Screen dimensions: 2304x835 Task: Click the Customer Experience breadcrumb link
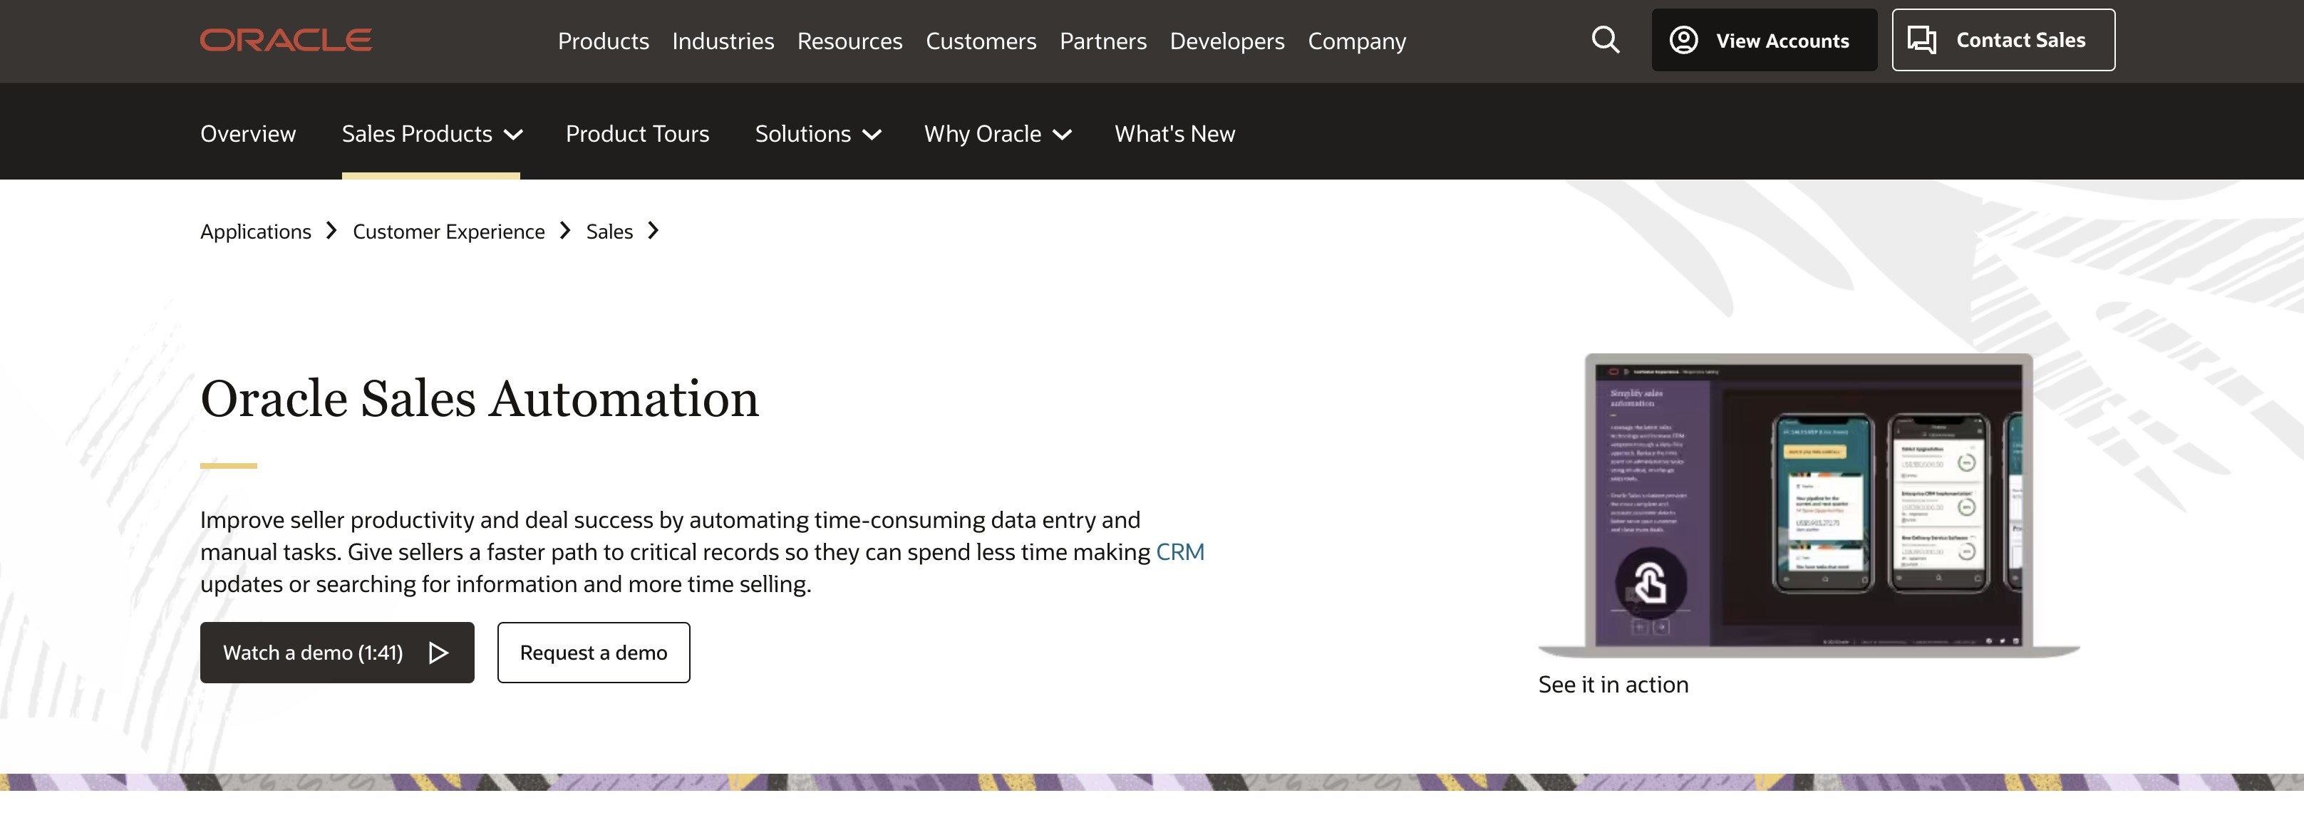[448, 232]
